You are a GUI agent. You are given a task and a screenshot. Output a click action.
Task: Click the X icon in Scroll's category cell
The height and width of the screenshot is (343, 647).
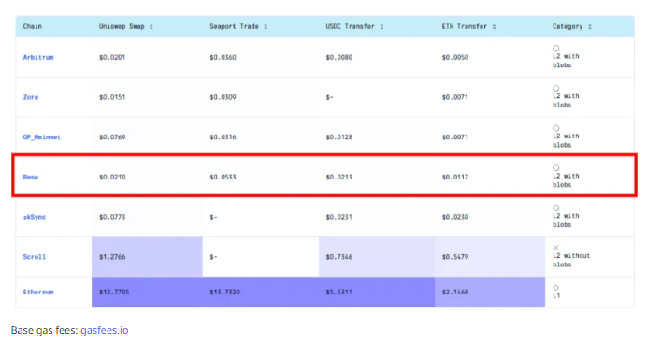555,248
